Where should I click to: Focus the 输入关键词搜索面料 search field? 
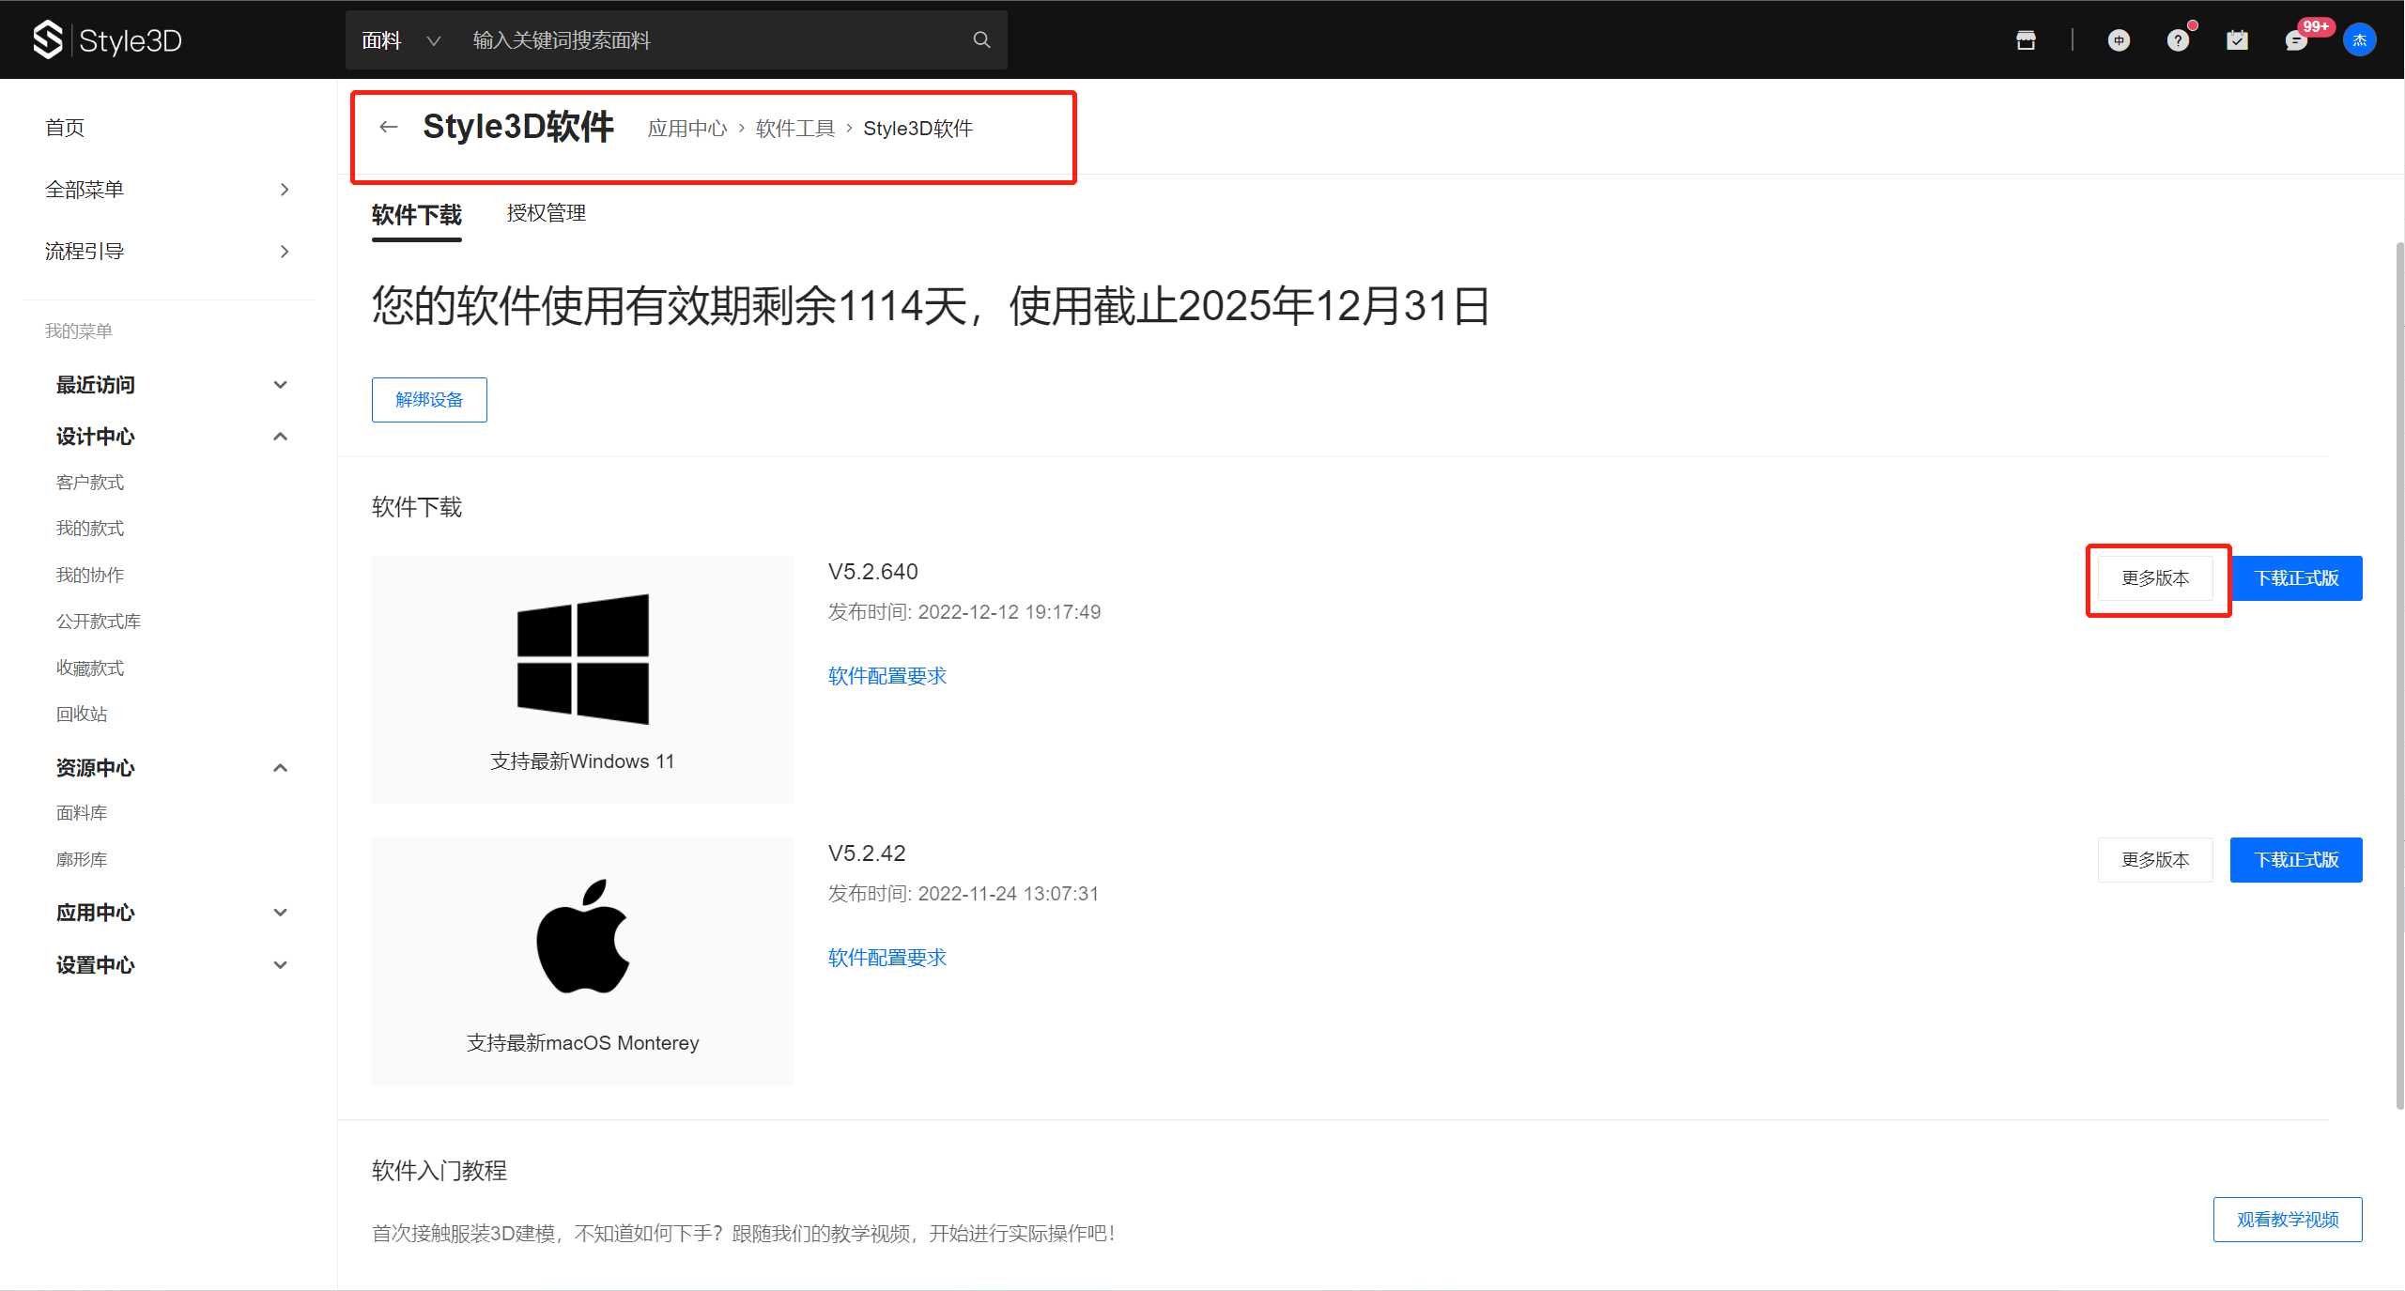point(714,40)
